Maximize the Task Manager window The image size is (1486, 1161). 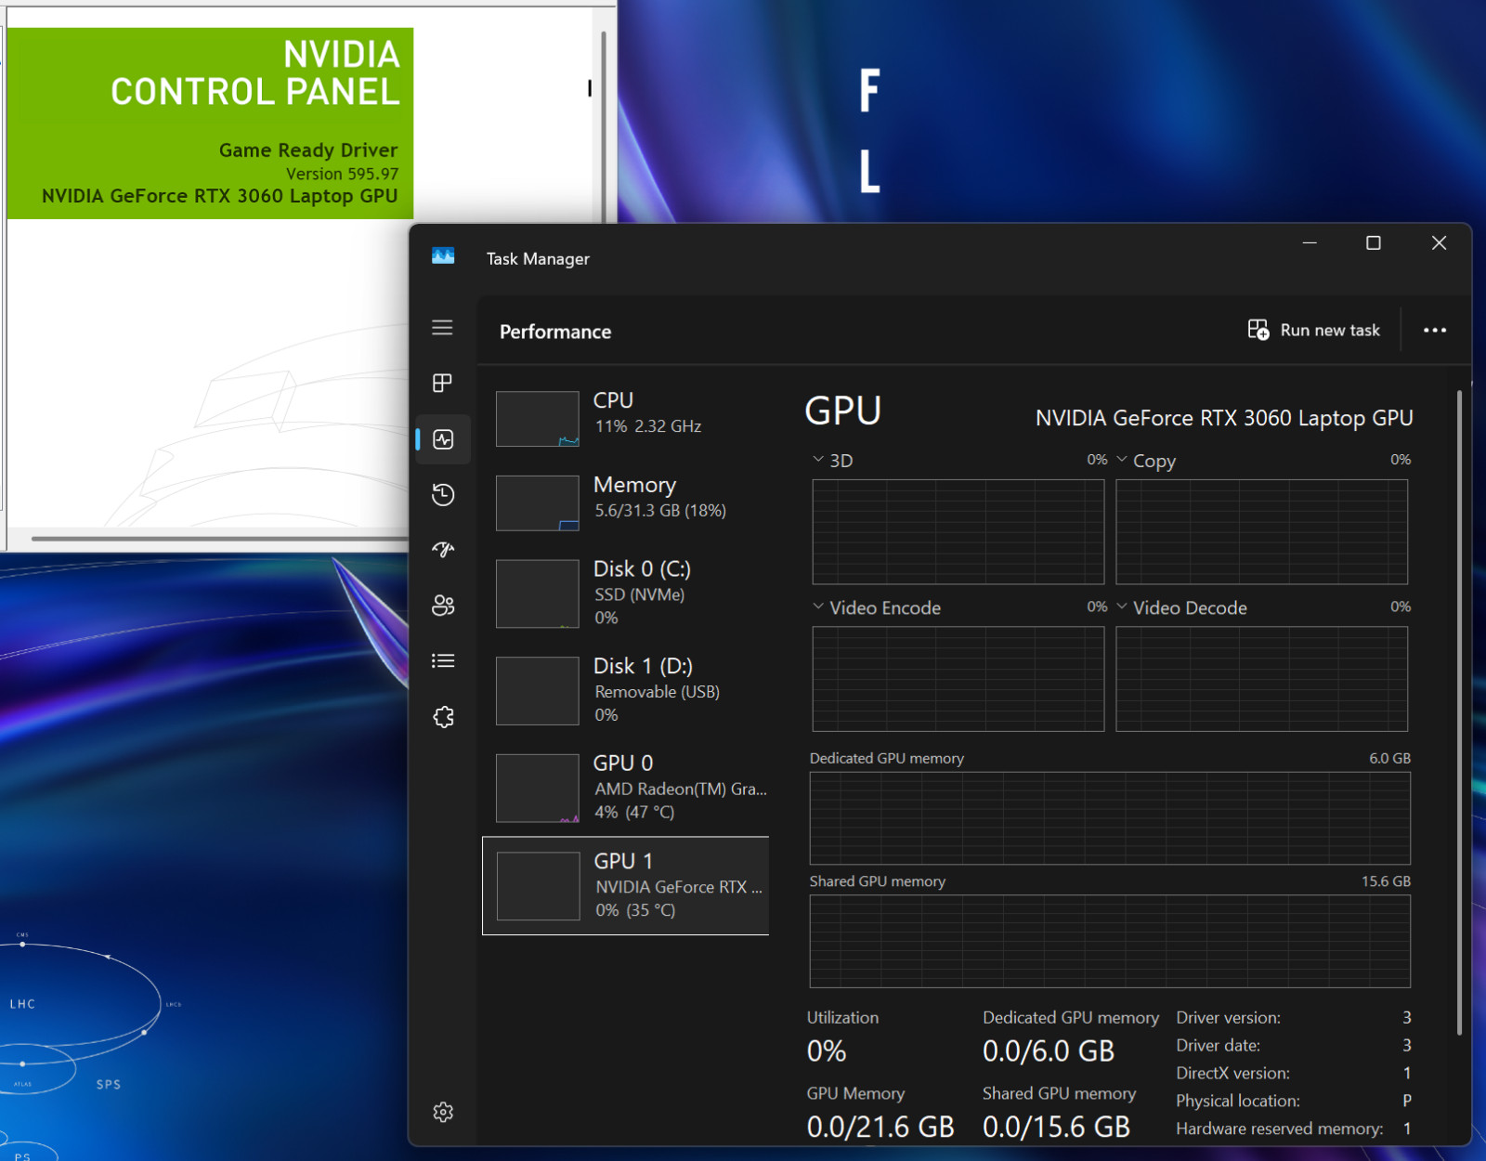point(1374,242)
